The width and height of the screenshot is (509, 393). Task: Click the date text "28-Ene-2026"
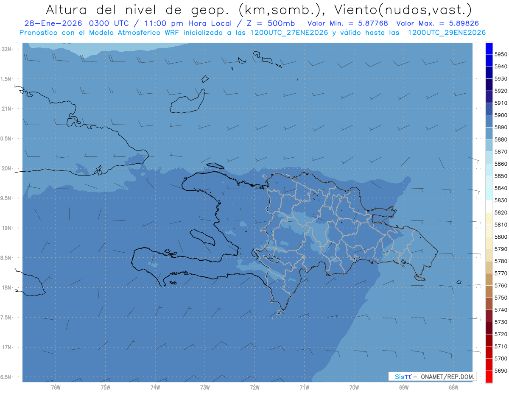coord(53,24)
